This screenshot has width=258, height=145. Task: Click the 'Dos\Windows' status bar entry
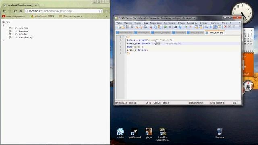point(196,103)
